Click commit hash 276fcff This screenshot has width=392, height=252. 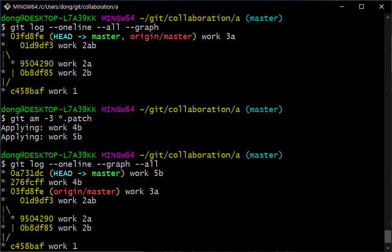27,182
